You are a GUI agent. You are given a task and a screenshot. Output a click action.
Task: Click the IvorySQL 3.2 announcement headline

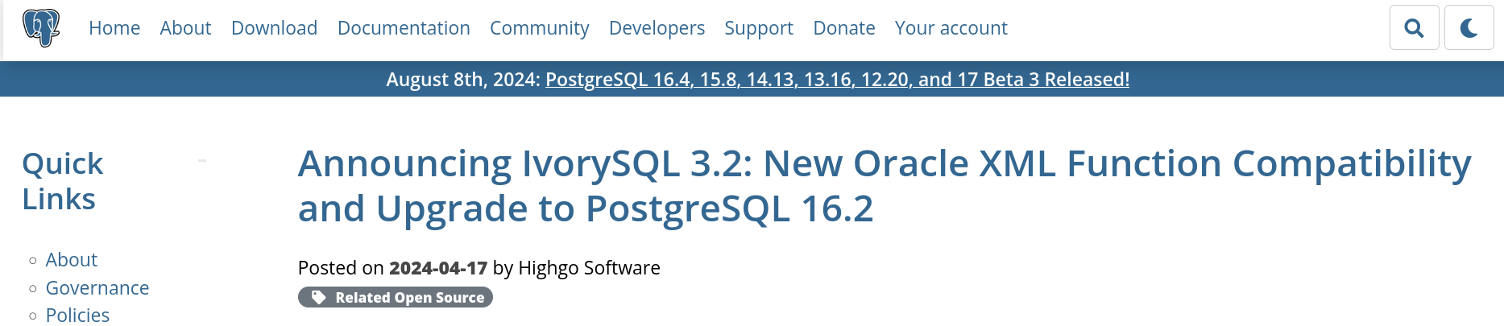tap(884, 186)
